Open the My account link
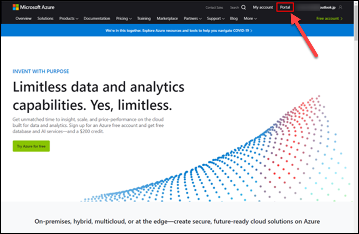 [263, 7]
